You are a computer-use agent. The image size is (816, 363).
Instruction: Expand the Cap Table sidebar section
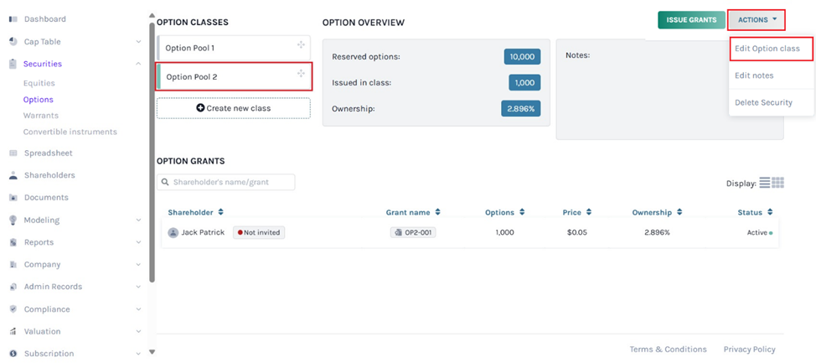coord(138,42)
